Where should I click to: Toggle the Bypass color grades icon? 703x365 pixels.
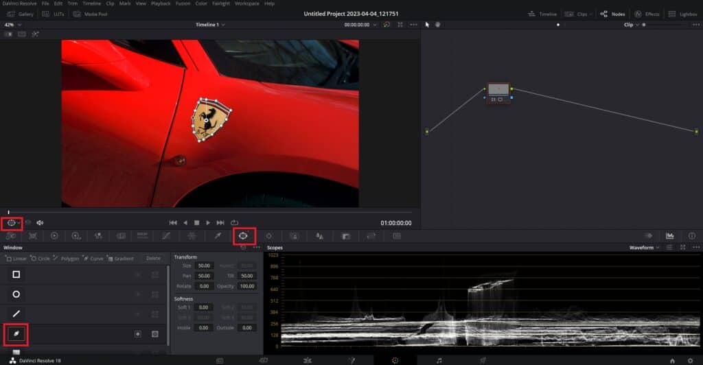387,25
